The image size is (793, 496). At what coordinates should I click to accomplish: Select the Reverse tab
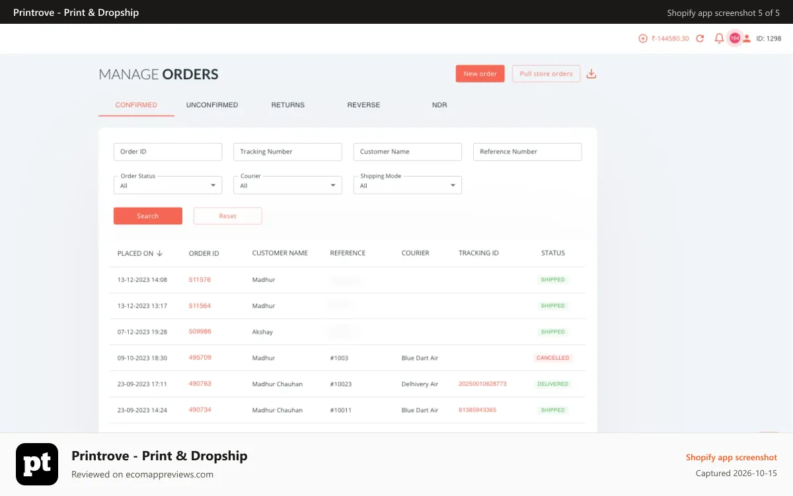[363, 105]
